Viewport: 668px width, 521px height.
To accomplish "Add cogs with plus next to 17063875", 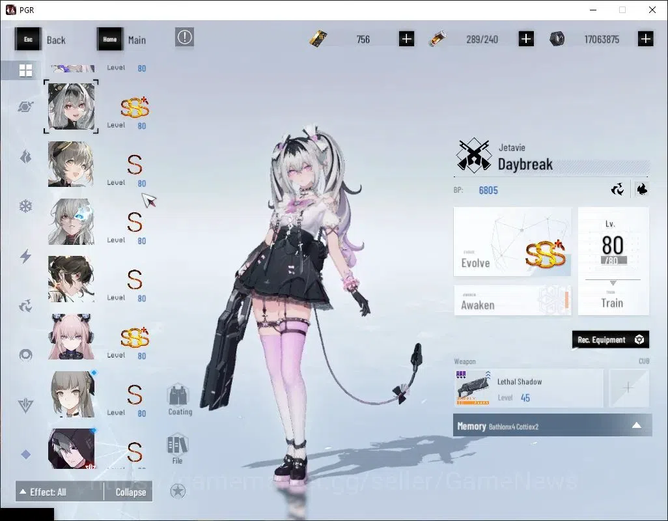I will click(646, 39).
